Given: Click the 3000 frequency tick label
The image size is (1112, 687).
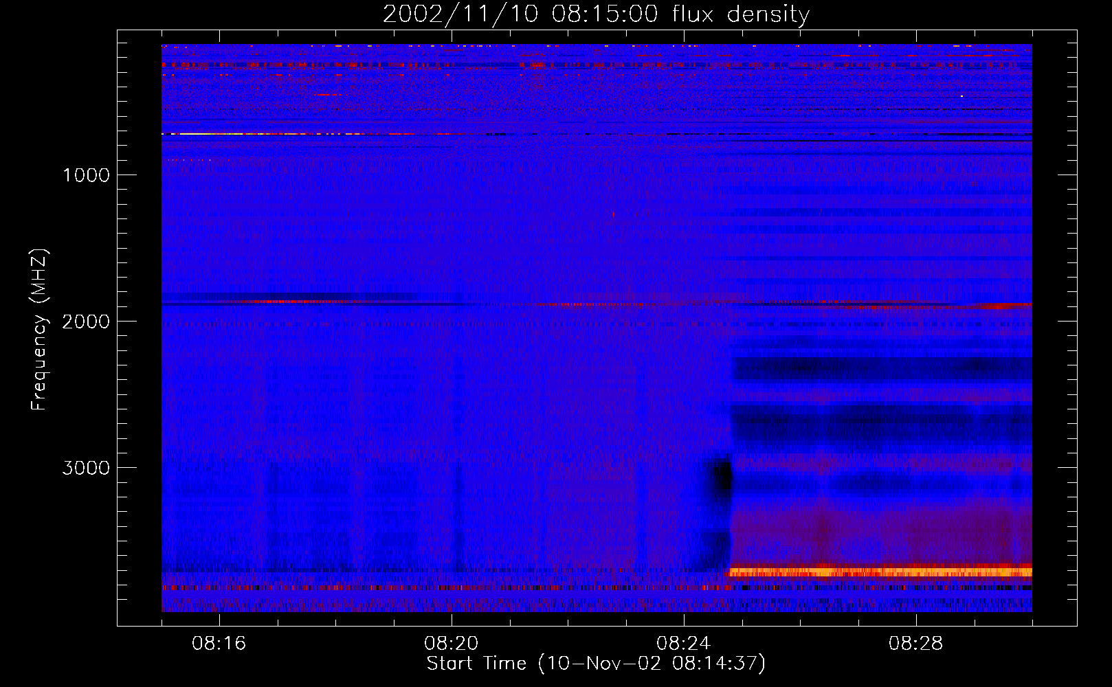Looking at the screenshot, I should pyautogui.click(x=86, y=468).
